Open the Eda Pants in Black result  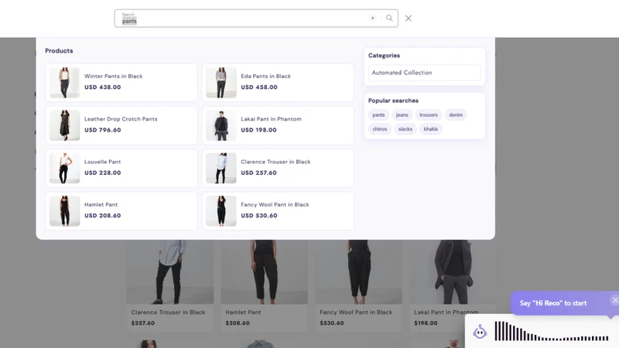pyautogui.click(x=278, y=83)
